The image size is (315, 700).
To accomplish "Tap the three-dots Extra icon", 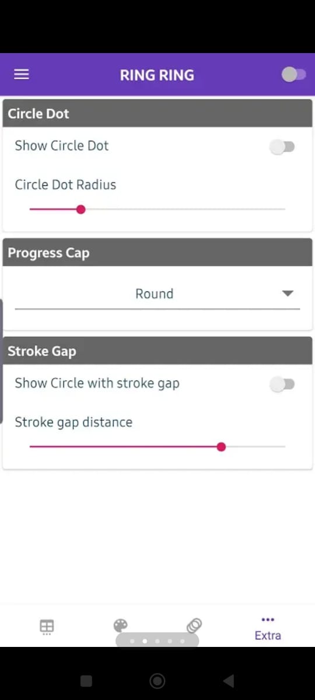I will [268, 619].
